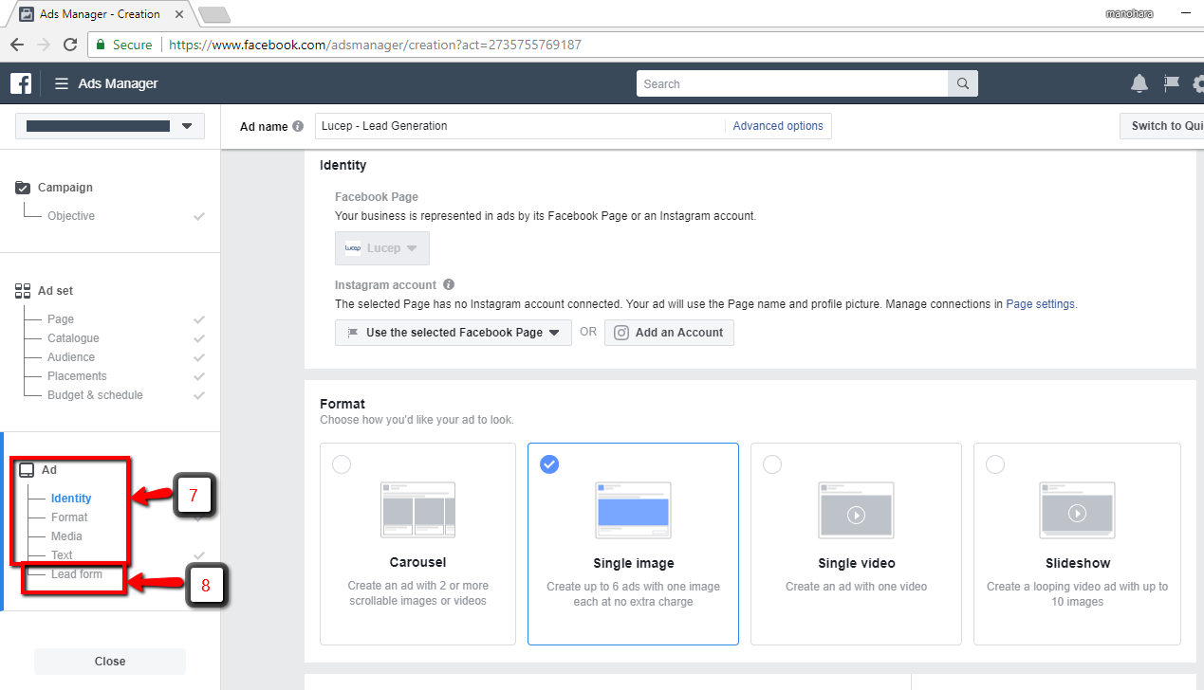
Task: Click the Ad section icon in sidebar
Action: click(27, 470)
